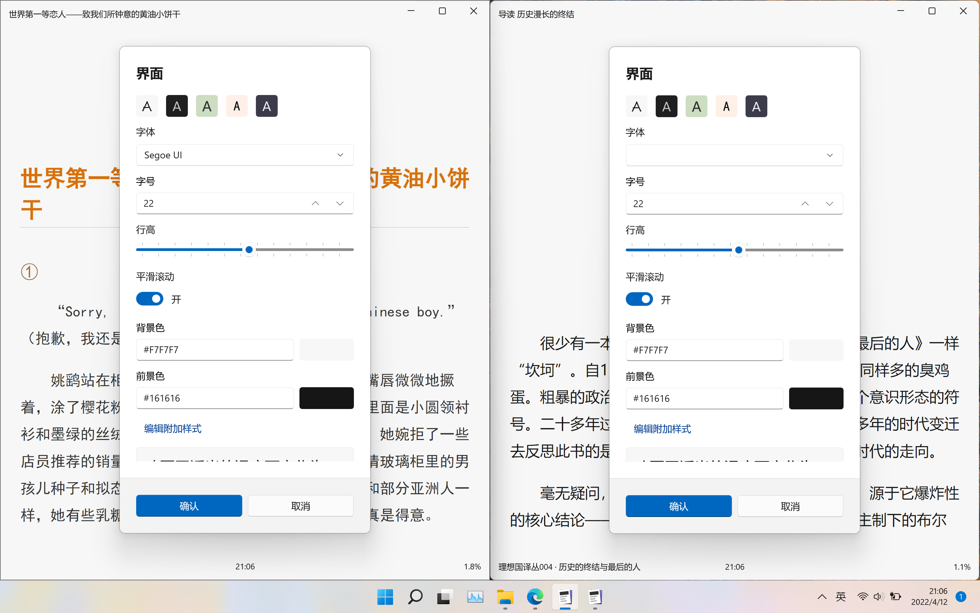The width and height of the screenshot is (980, 613).
Task: Select the navy theme swatch in right dialog
Action: [756, 106]
